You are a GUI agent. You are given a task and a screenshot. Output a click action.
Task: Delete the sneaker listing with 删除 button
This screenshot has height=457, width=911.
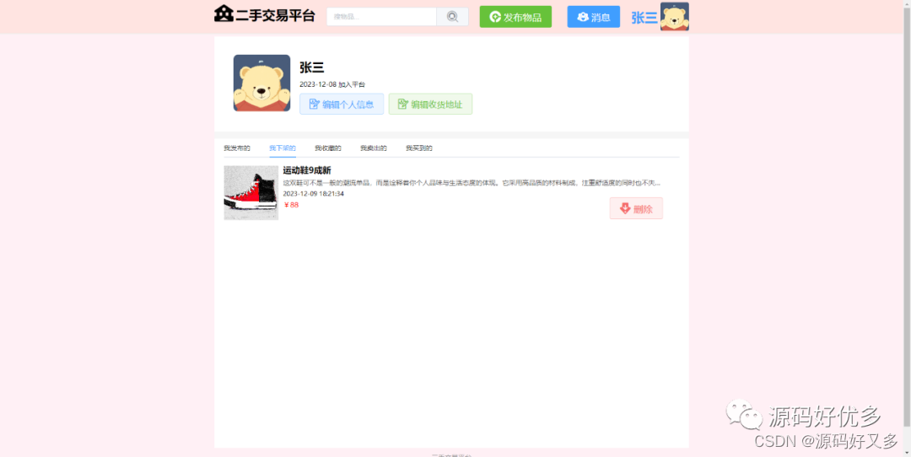coord(636,208)
